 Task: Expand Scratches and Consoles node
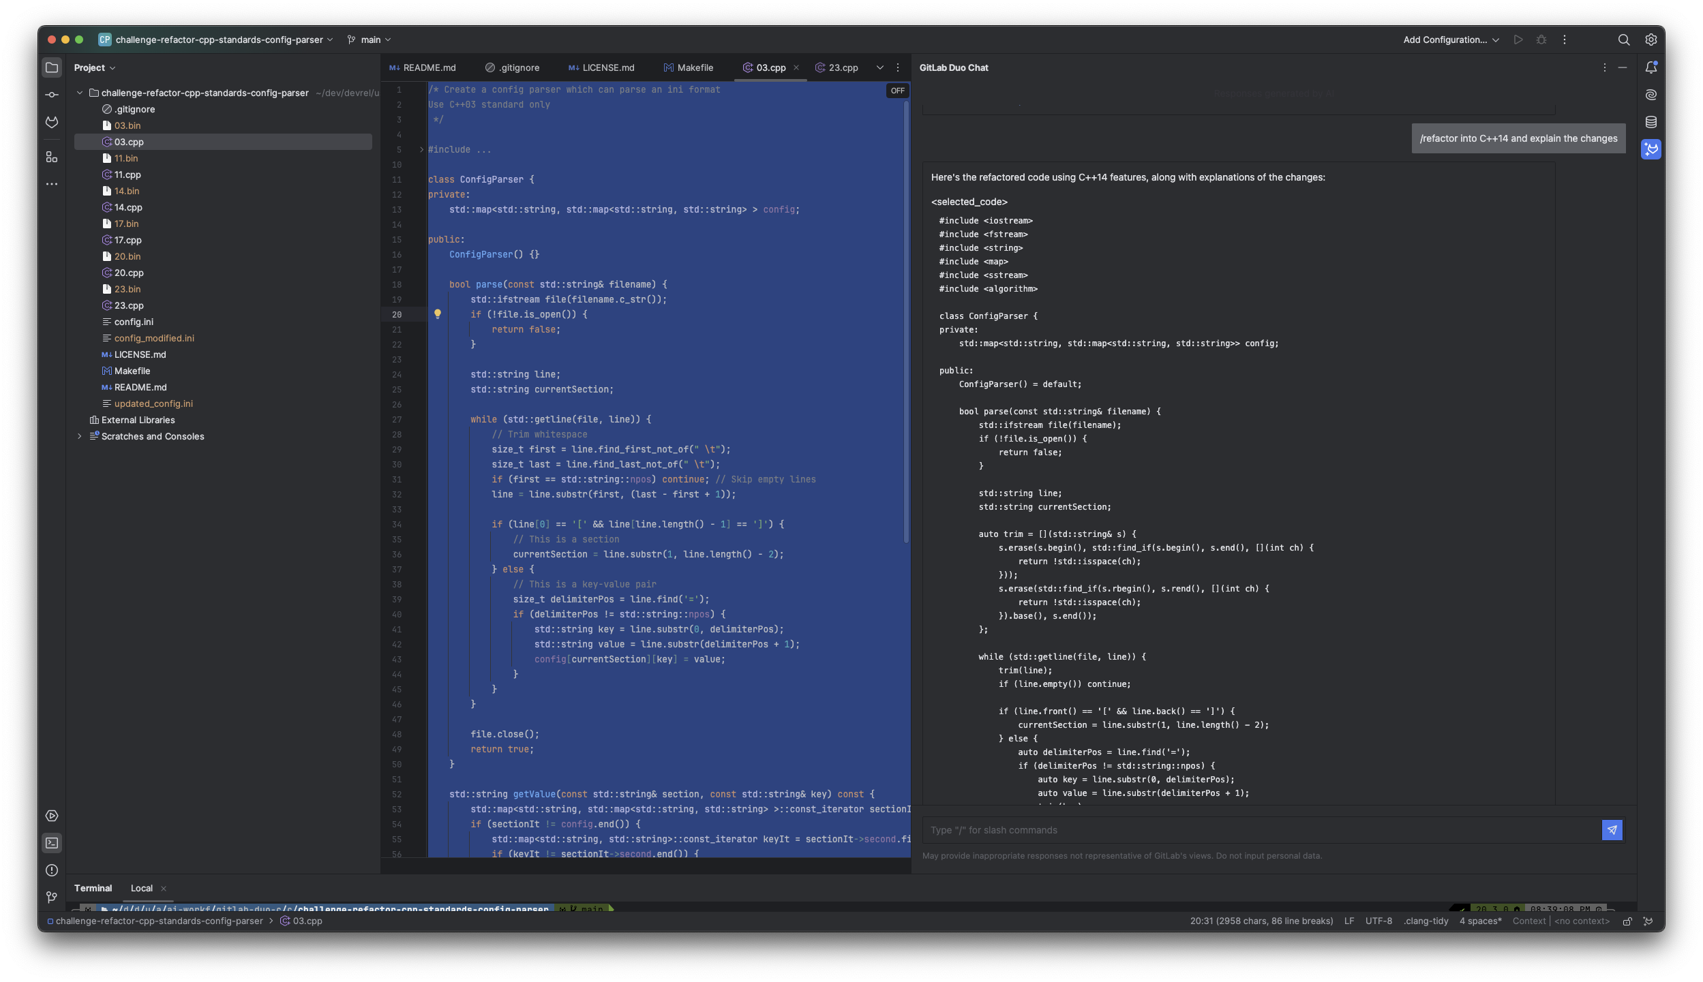coord(80,436)
